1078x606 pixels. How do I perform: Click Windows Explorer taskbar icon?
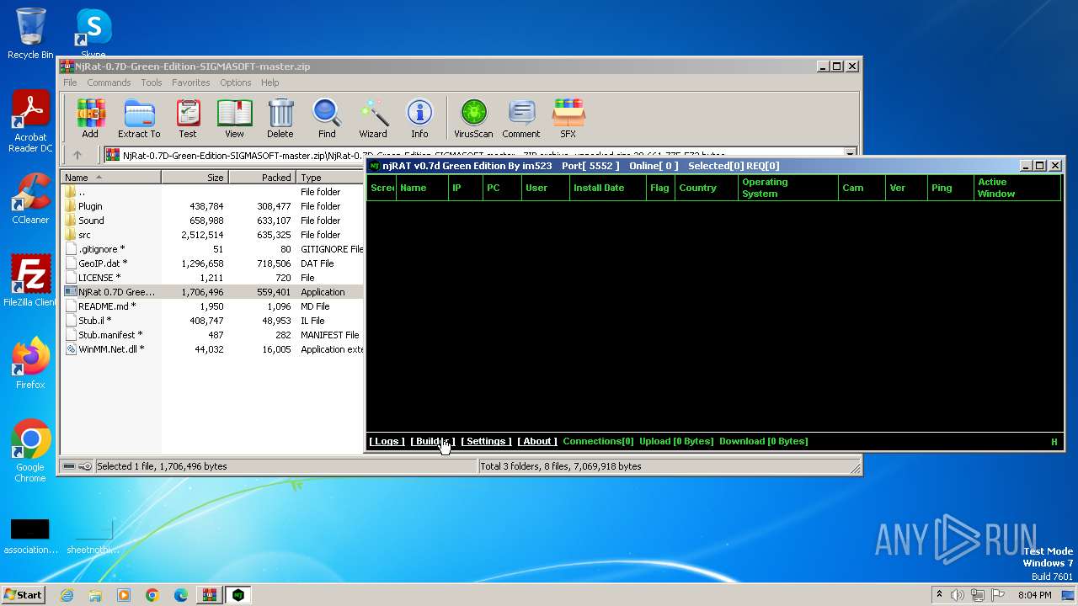click(95, 595)
